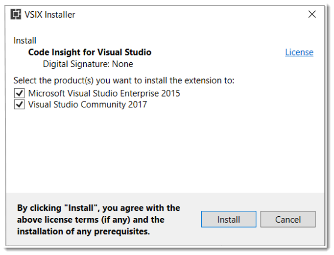Open the License link
Image resolution: width=334 pixels, height=255 pixels.
299,52
